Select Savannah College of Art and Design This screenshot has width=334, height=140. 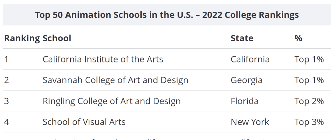click(x=115, y=80)
